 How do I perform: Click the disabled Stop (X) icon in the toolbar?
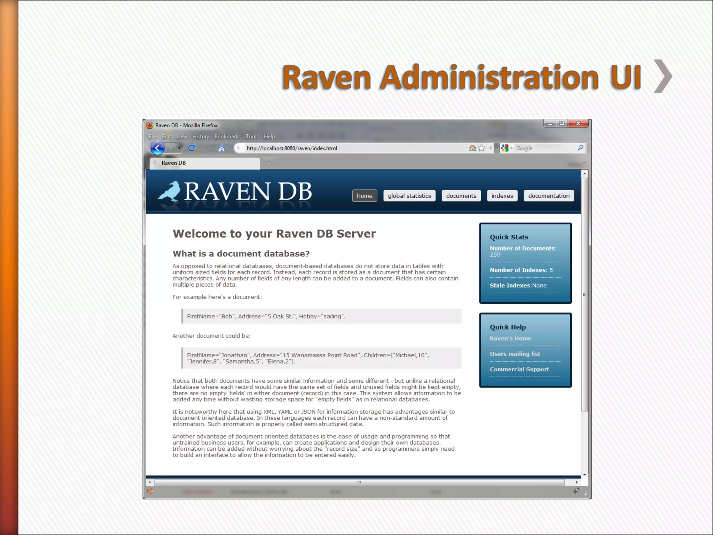pos(206,148)
